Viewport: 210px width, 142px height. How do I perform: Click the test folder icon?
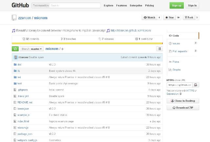coord(15,83)
